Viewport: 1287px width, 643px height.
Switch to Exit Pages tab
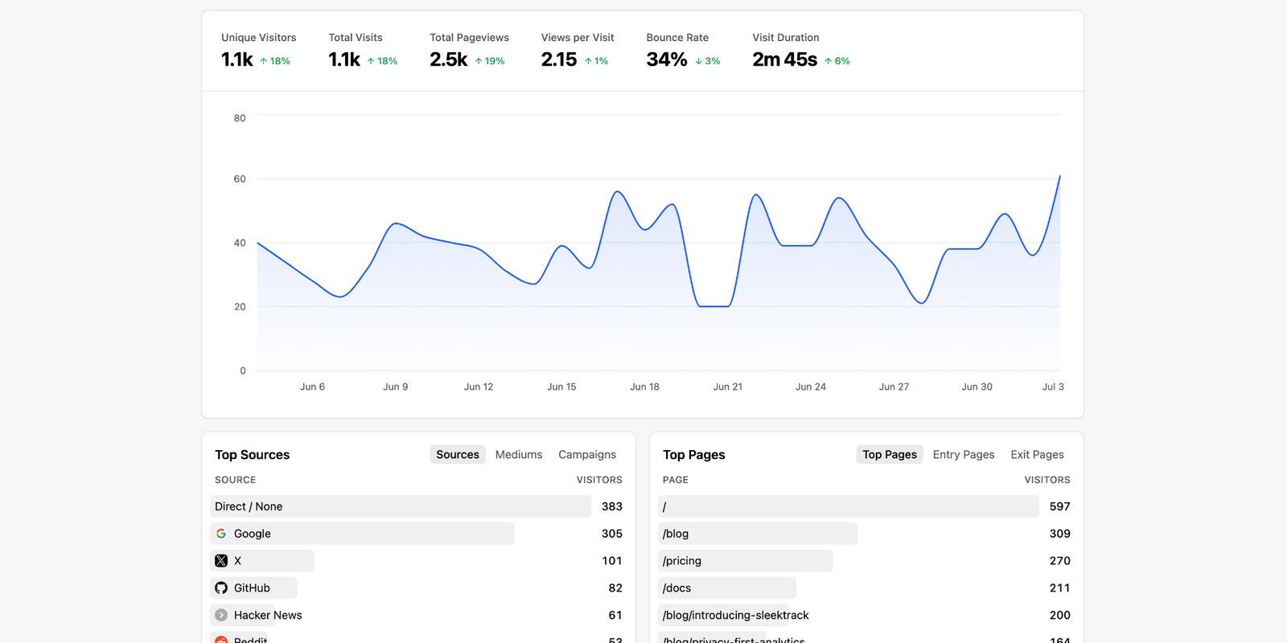[1037, 455]
